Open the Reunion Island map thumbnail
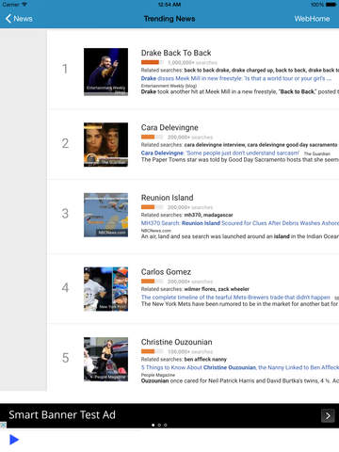Image resolution: width=339 pixels, height=452 pixels. click(x=105, y=215)
